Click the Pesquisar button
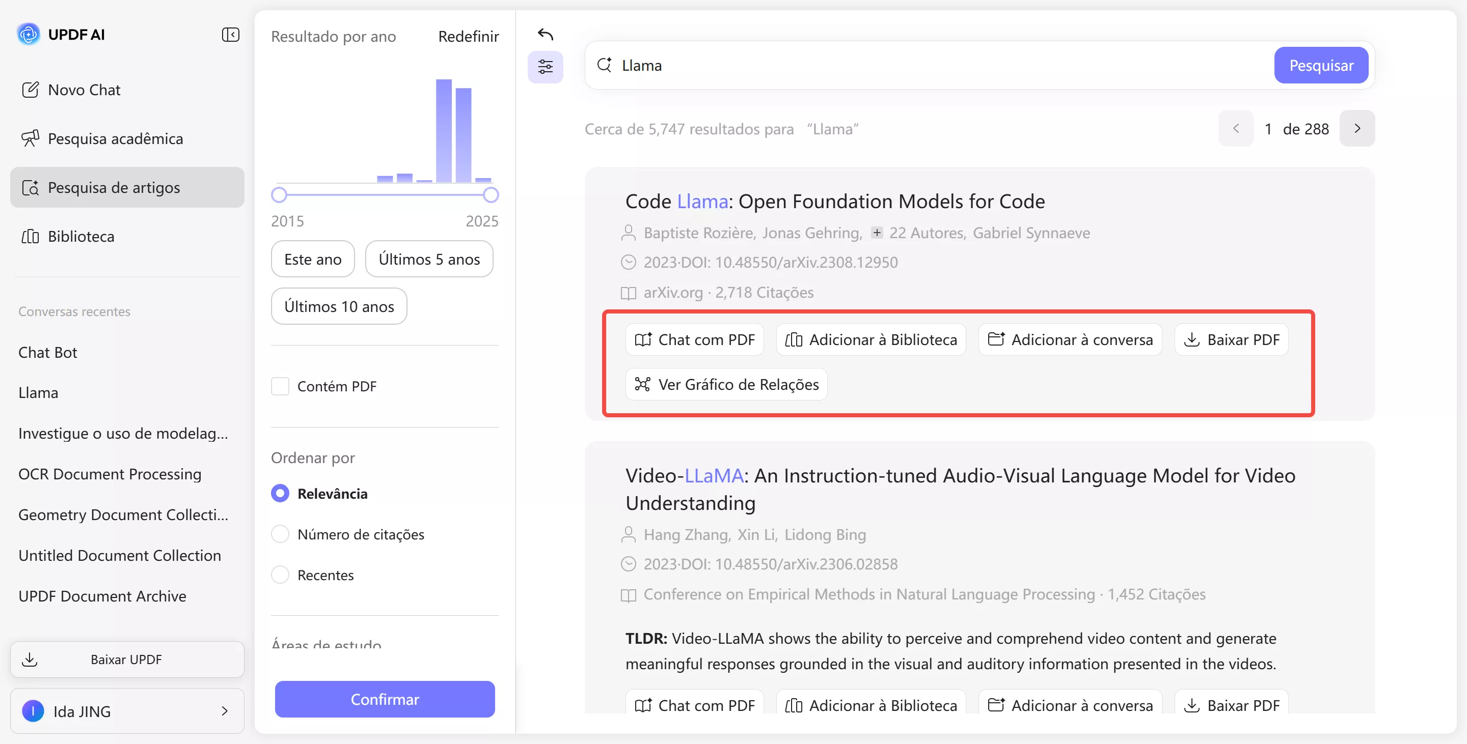1467x744 pixels. point(1321,66)
